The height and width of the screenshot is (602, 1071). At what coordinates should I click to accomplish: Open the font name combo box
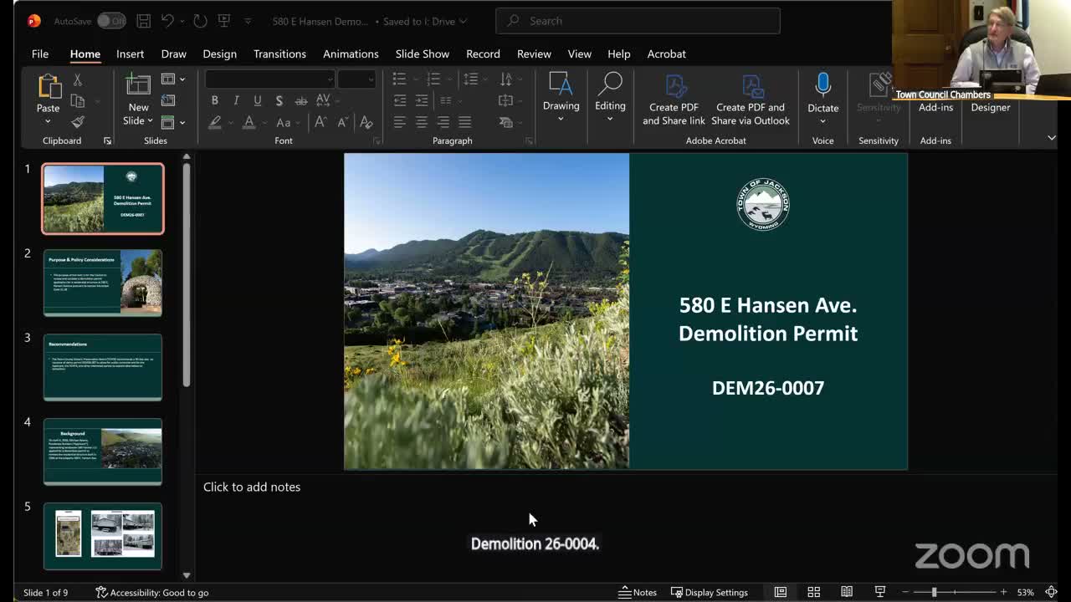[269, 79]
